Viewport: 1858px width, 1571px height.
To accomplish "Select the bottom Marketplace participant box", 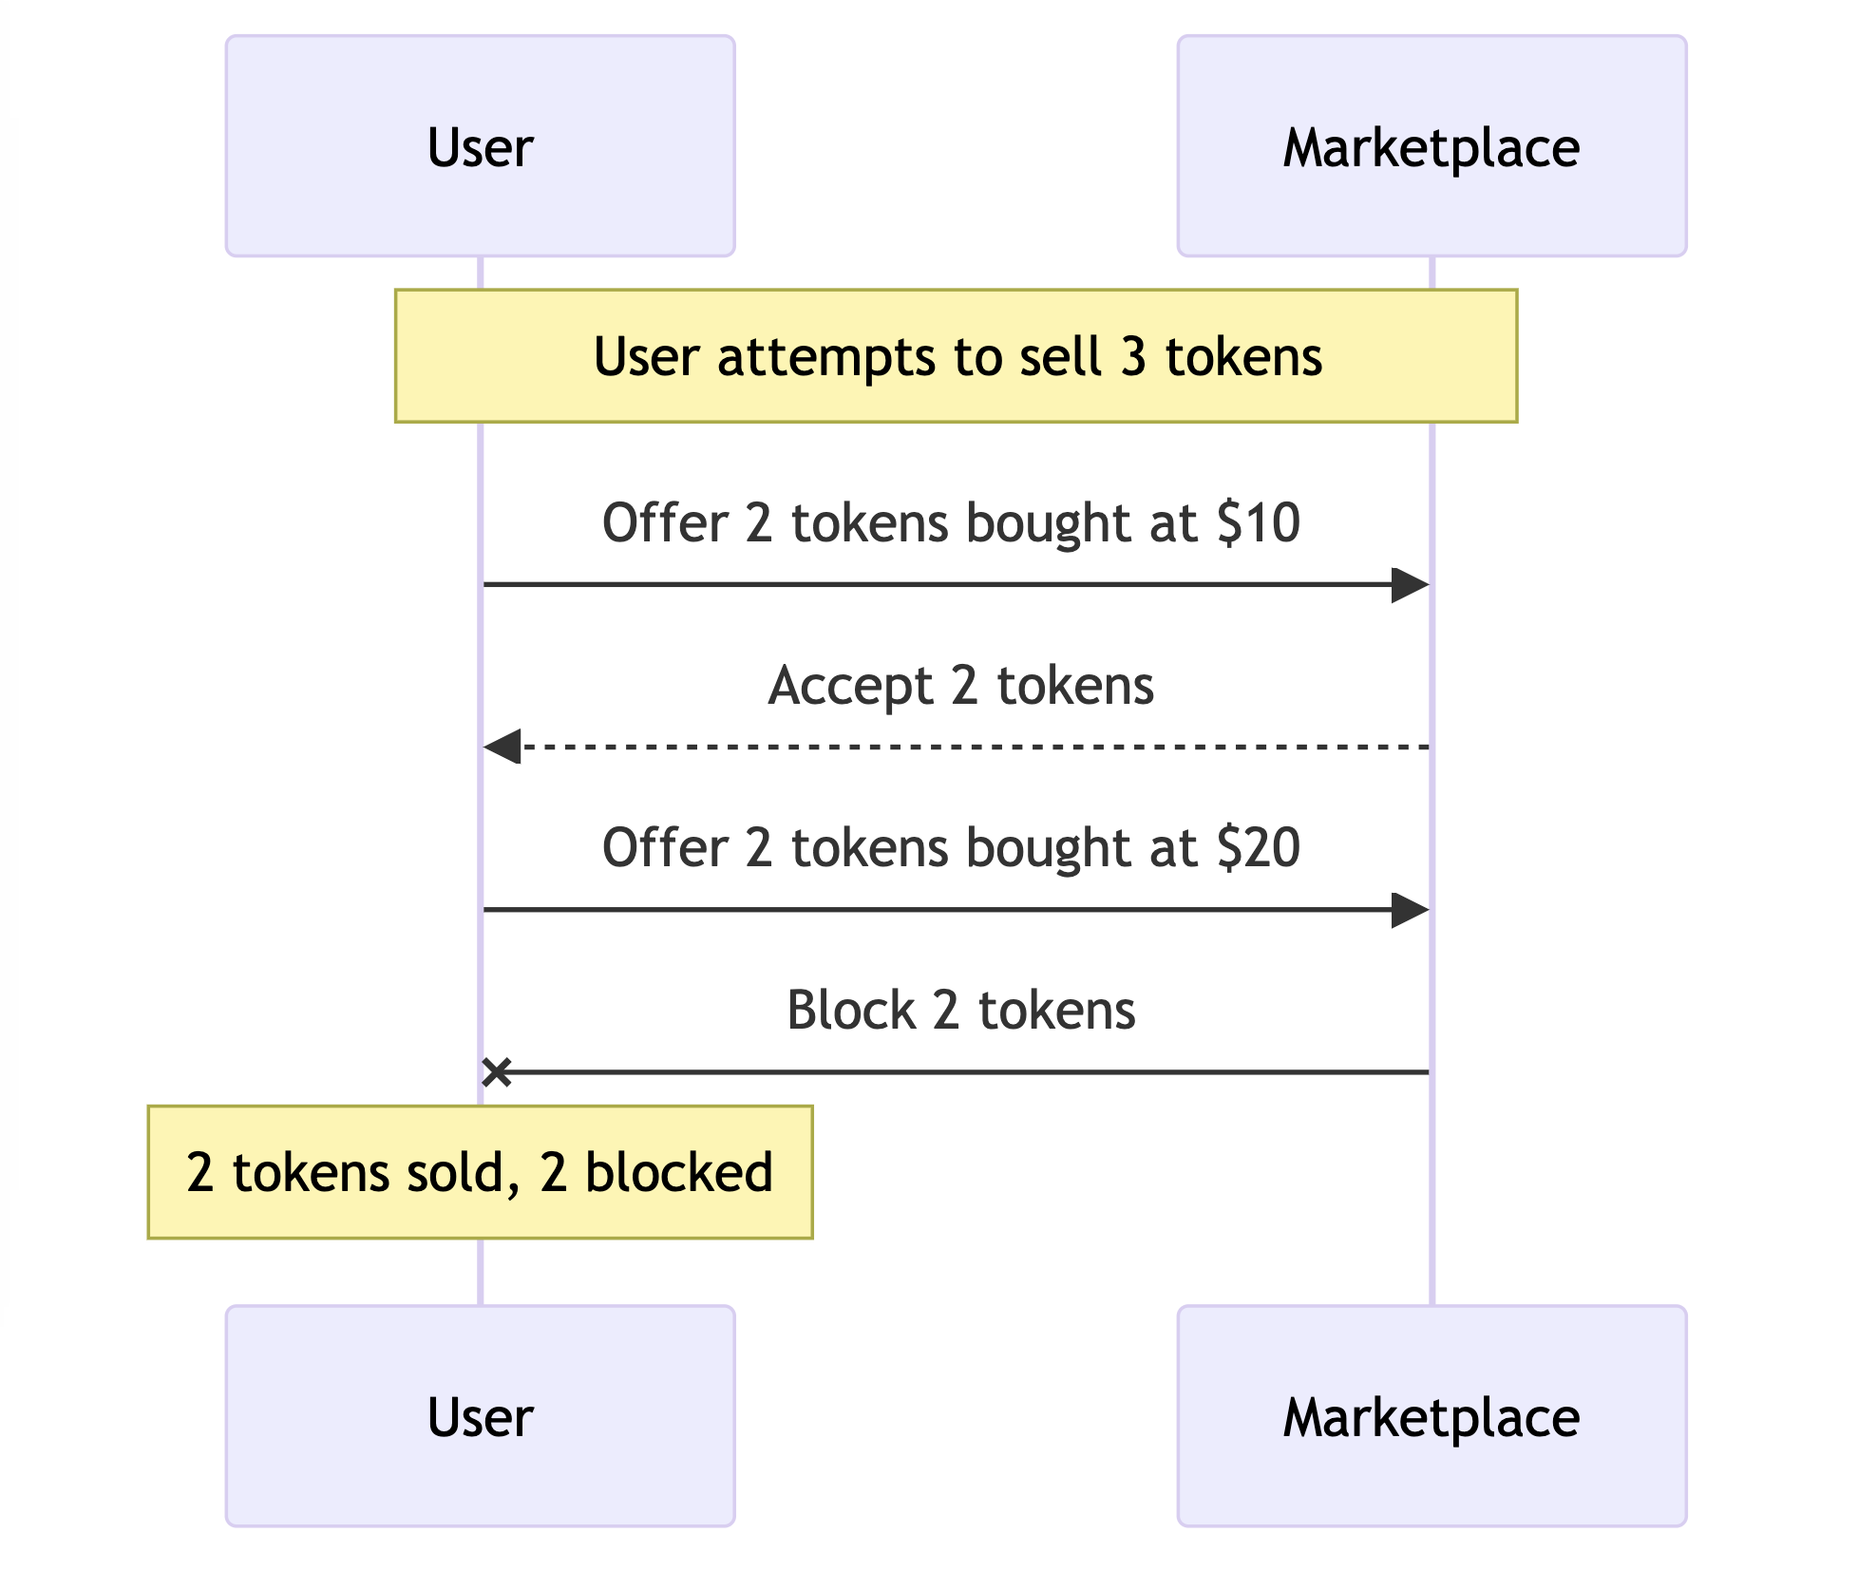I will [x=1431, y=1416].
